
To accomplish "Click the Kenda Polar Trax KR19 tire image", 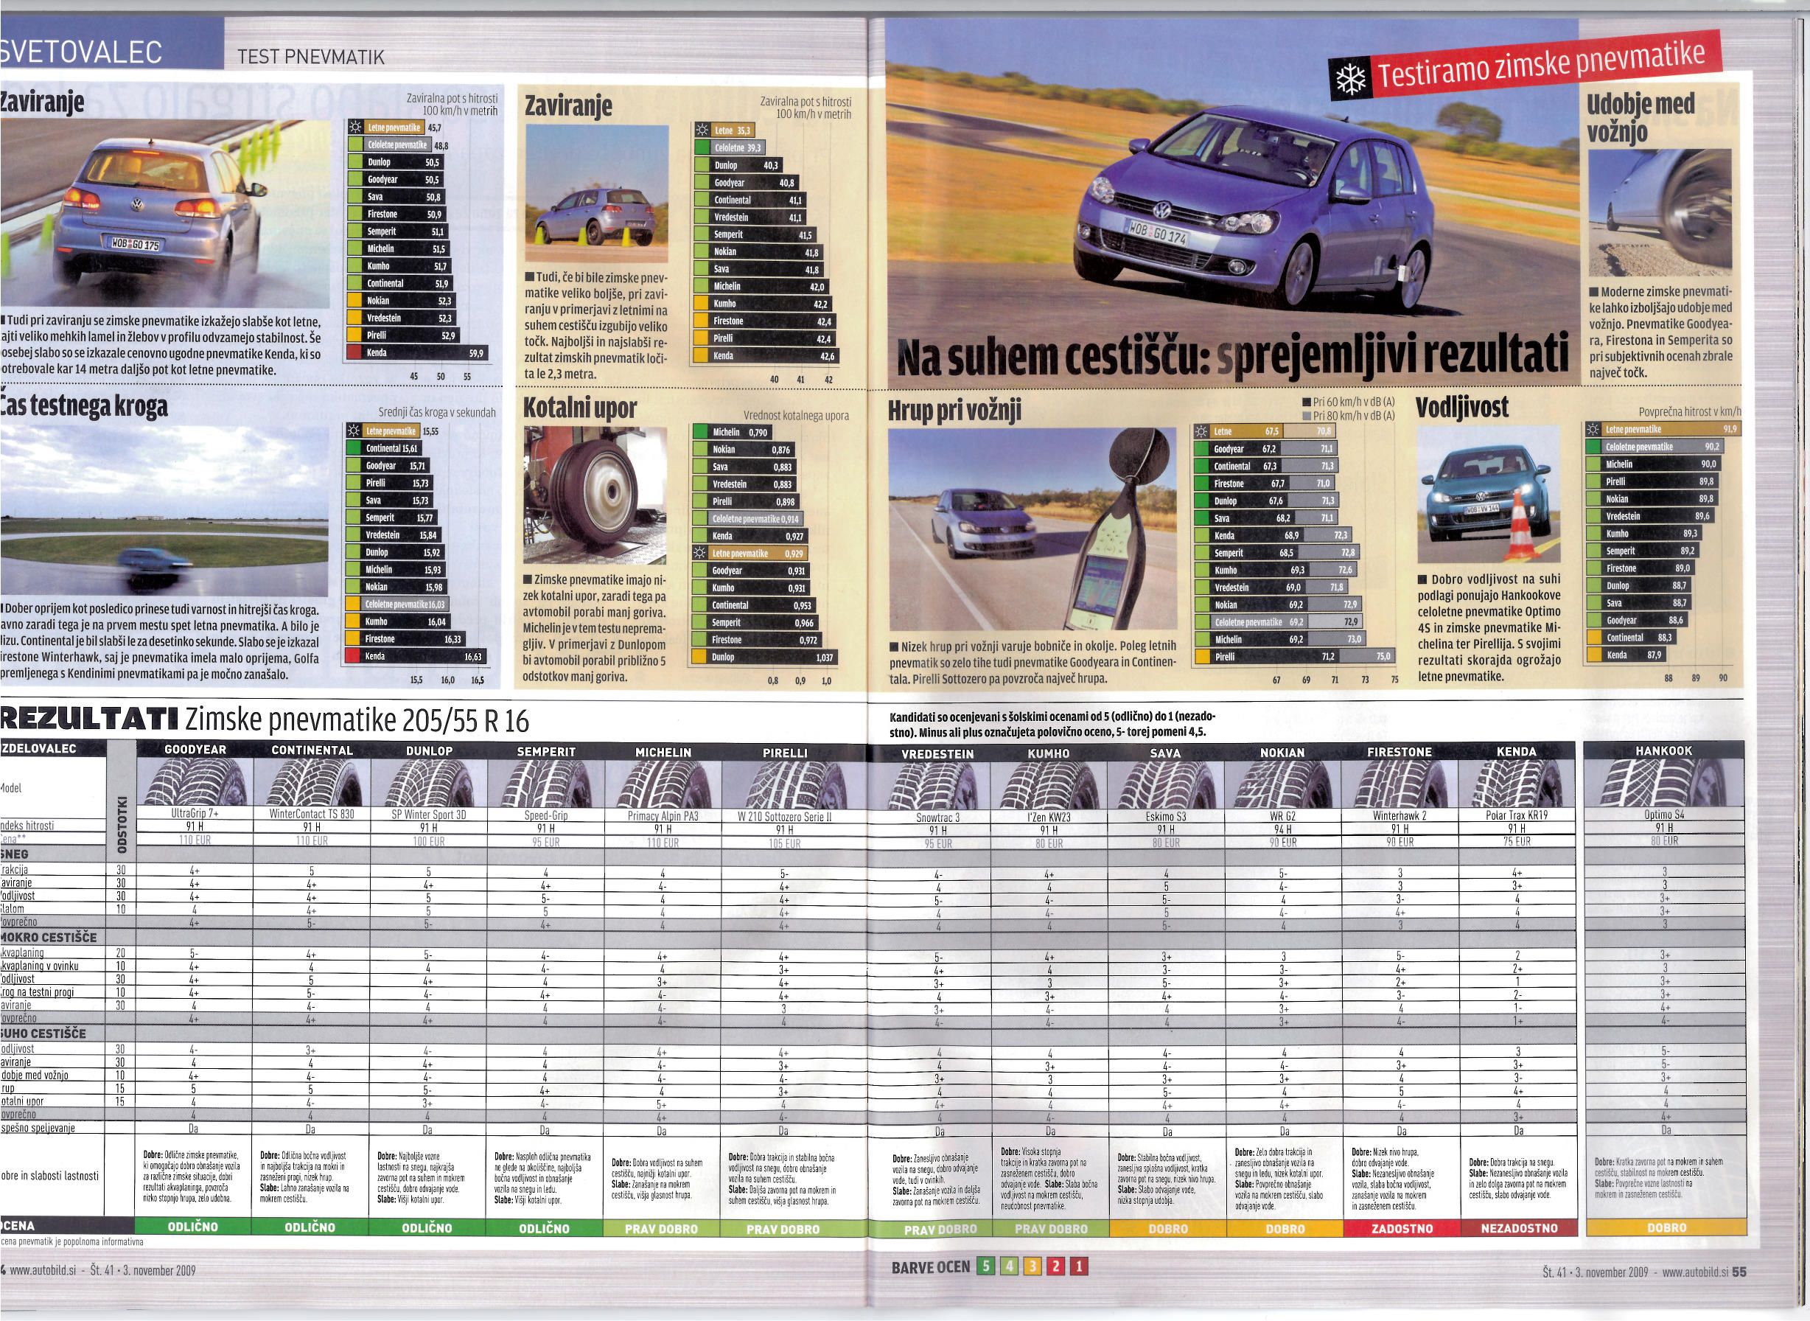I will (1517, 784).
